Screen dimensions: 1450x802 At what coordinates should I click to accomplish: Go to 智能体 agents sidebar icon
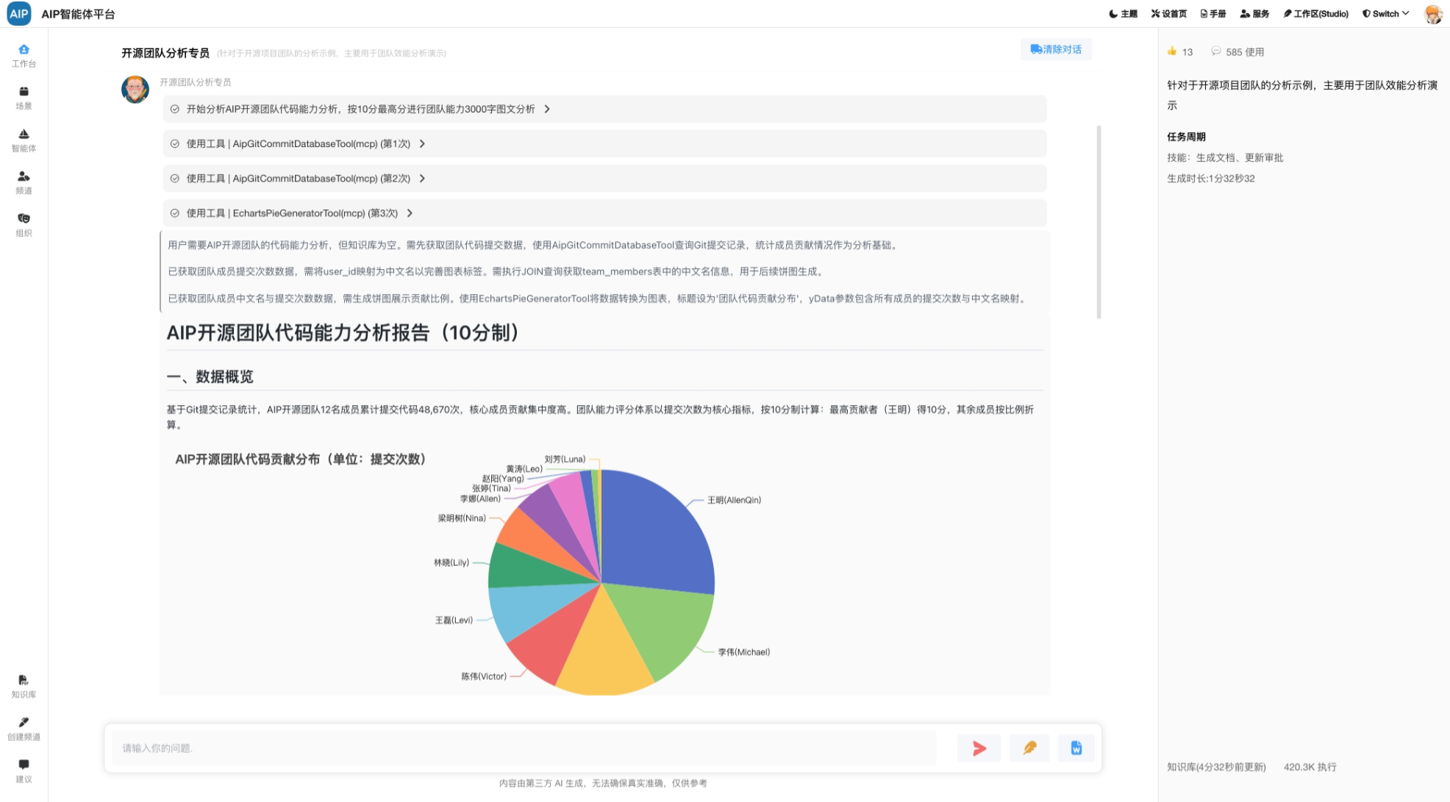[x=24, y=135]
